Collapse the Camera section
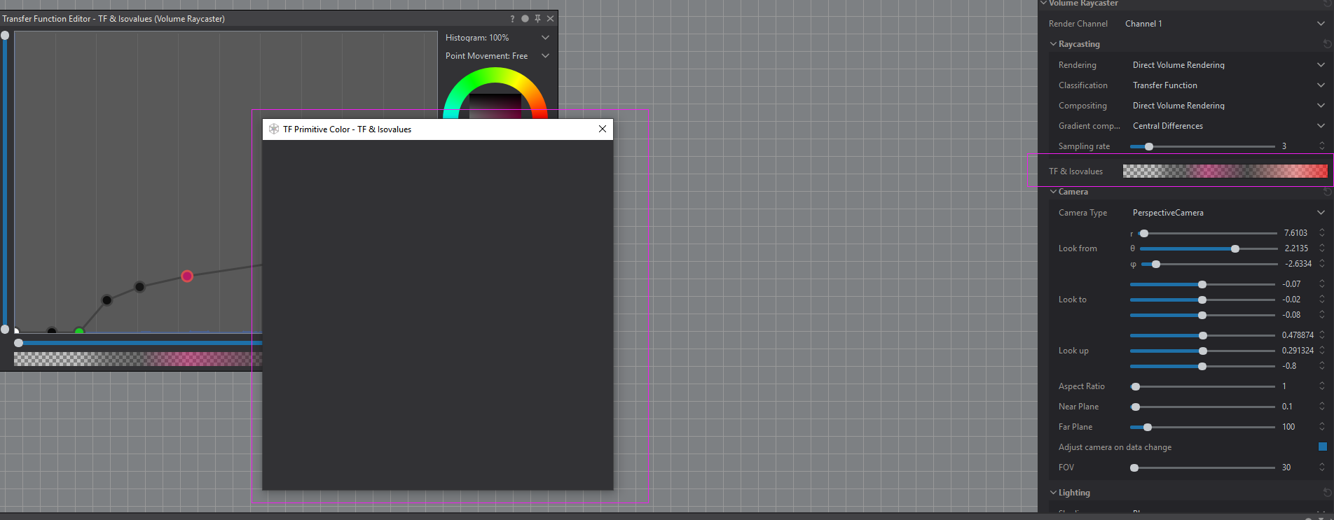This screenshot has width=1334, height=520. [x=1053, y=192]
